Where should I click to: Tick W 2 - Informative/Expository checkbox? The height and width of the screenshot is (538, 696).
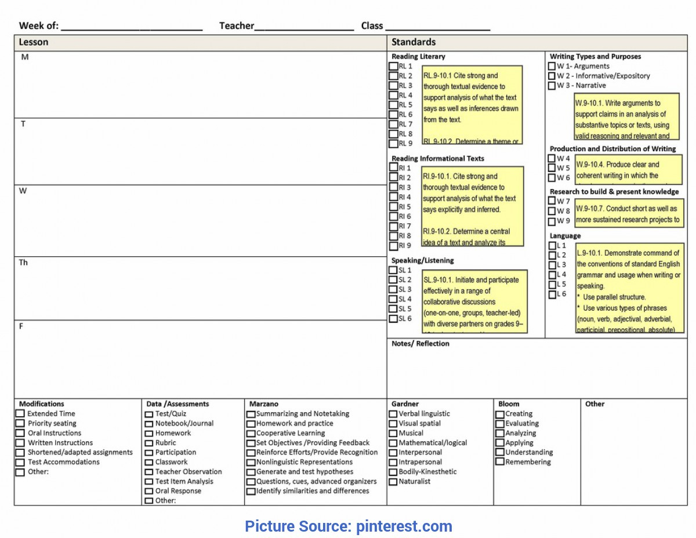(x=552, y=76)
